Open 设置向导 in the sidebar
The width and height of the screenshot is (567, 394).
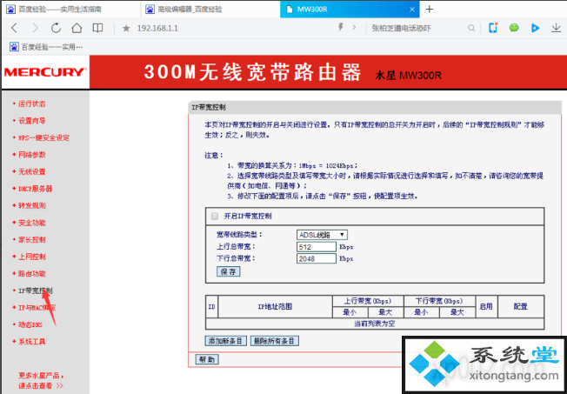32,121
